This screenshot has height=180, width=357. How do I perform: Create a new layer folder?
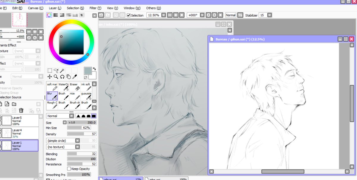(x=14, y=104)
